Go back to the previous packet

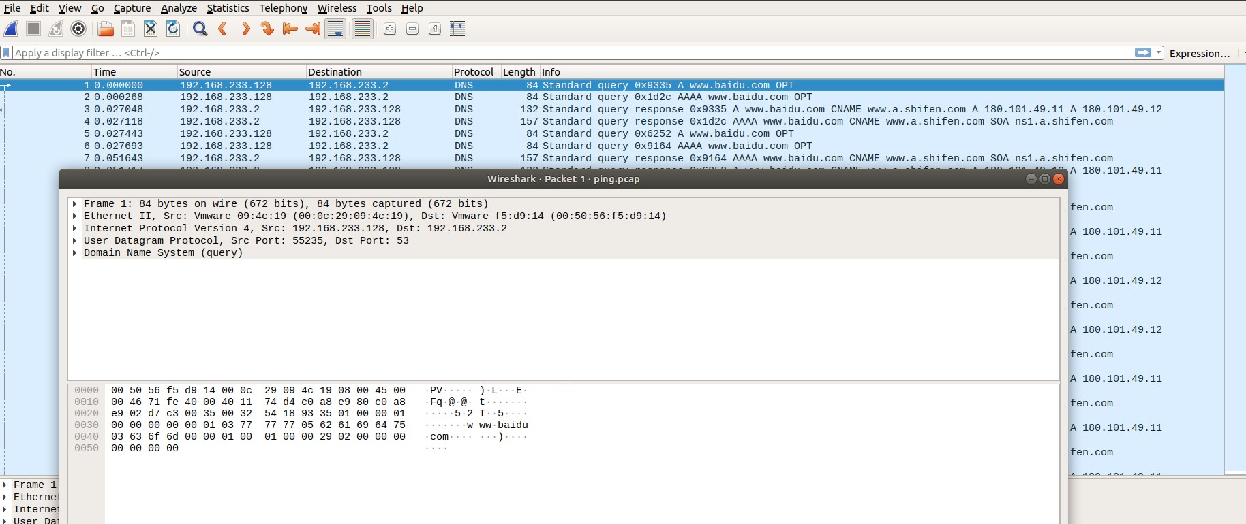222,29
